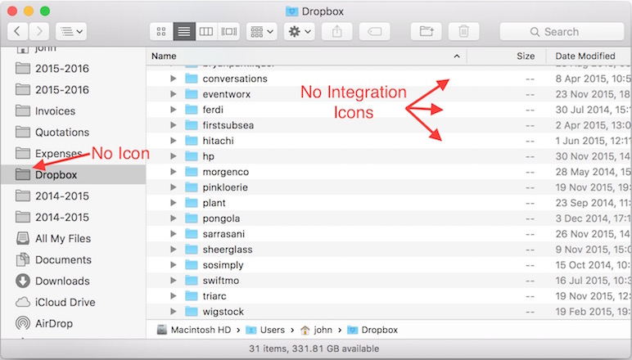Expand the conversations folder

(174, 79)
